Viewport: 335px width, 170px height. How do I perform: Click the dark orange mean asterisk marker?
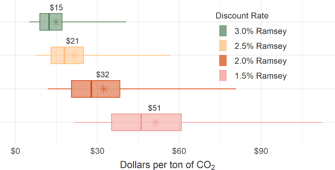pos(104,89)
